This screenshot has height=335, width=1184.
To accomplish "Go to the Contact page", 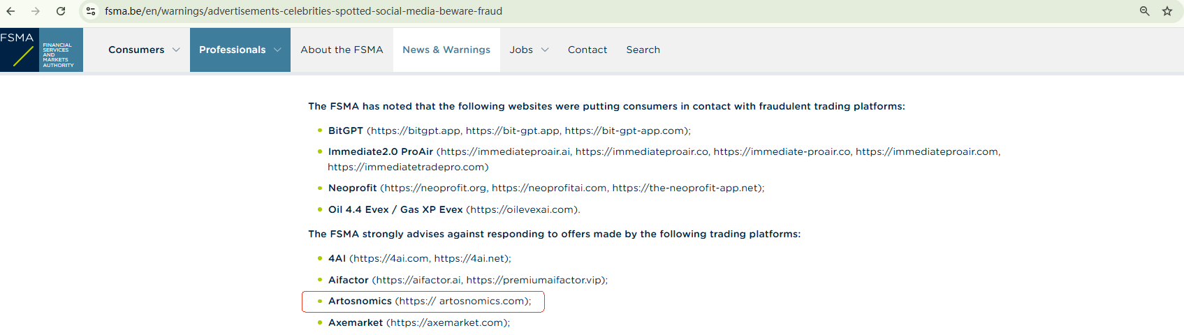I will pyautogui.click(x=587, y=50).
